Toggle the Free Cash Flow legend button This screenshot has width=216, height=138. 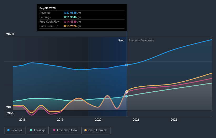pyautogui.click(x=65, y=130)
